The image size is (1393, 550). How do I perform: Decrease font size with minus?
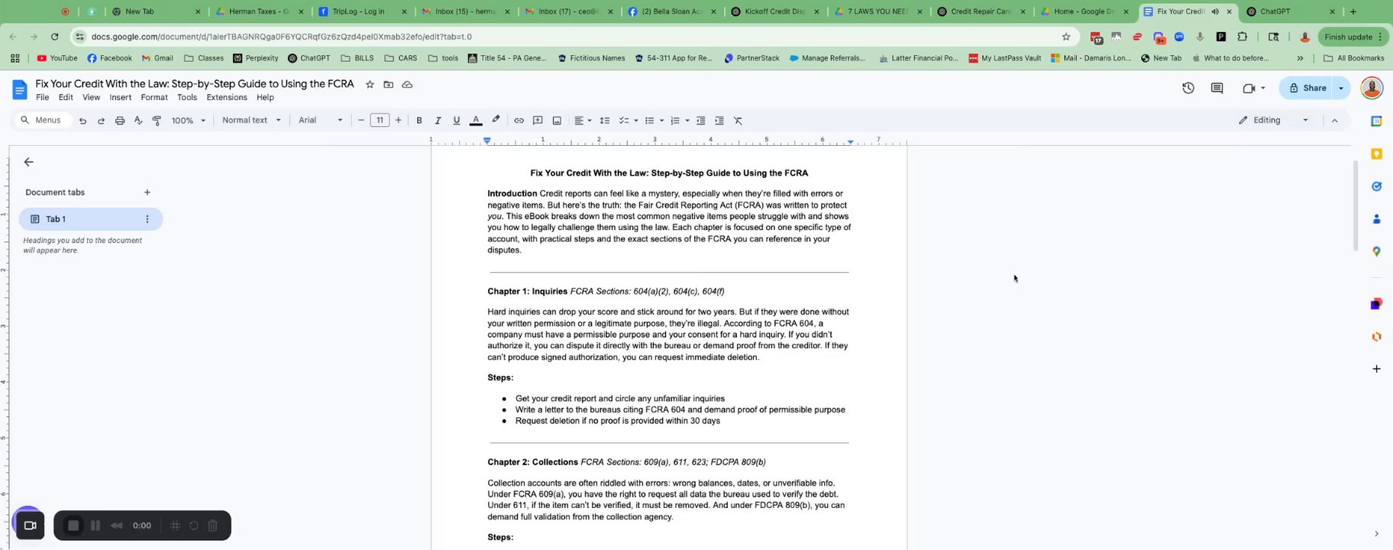(361, 121)
